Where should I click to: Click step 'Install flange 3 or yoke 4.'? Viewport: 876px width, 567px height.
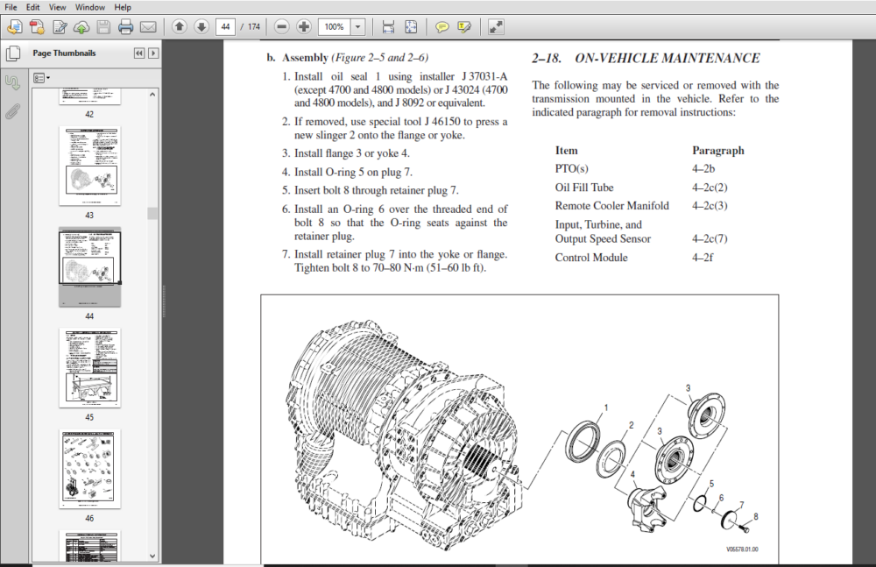click(352, 153)
